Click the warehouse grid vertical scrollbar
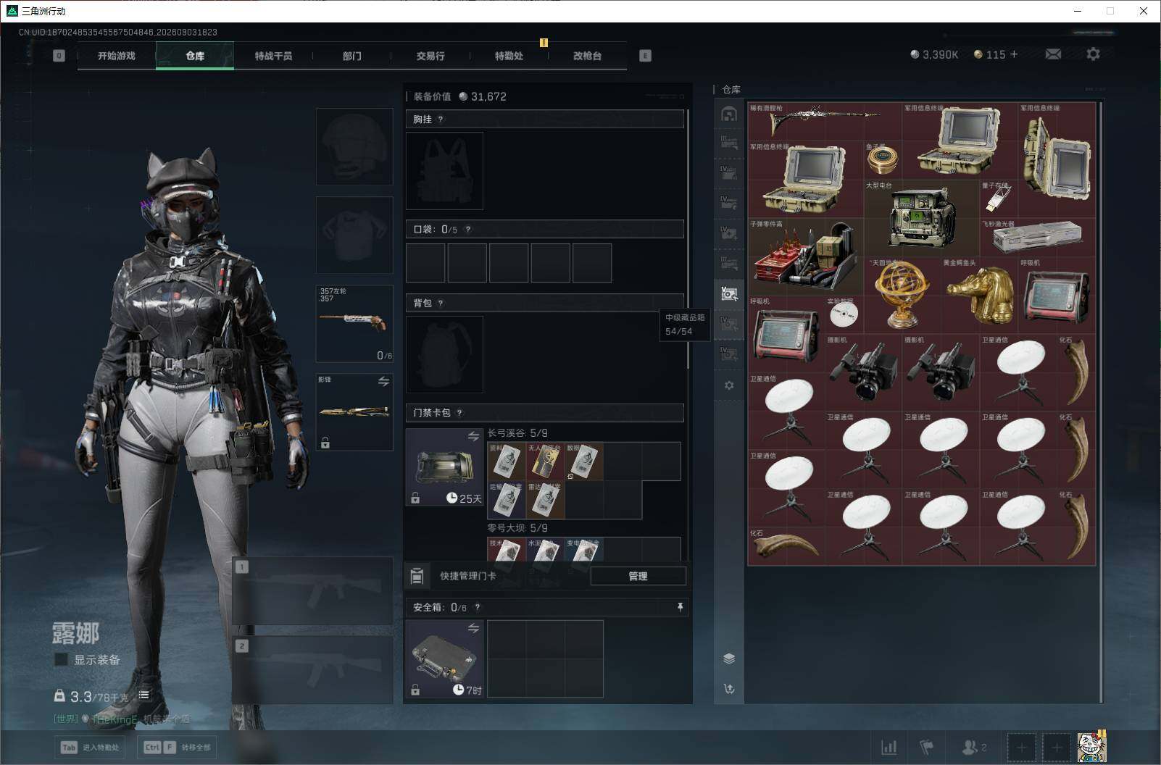This screenshot has height=765, width=1161. click(x=1101, y=401)
